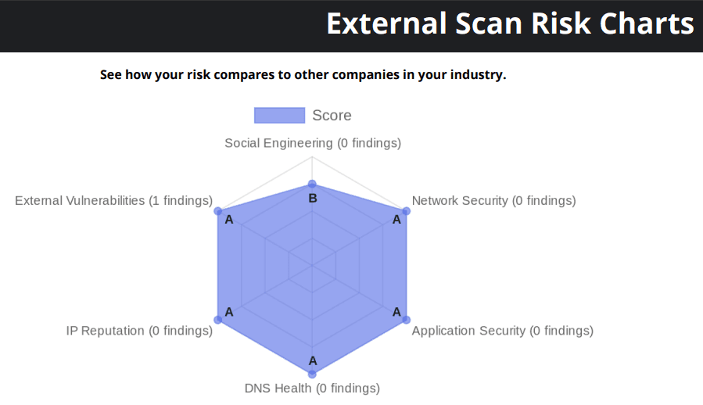Click the IP Reputation axis label
703x405 pixels.
coord(139,331)
